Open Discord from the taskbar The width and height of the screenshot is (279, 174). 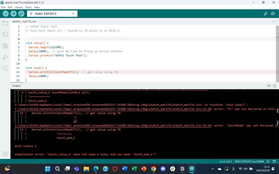(x=163, y=169)
